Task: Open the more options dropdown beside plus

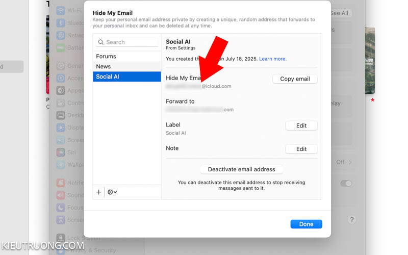Action: 112,192
